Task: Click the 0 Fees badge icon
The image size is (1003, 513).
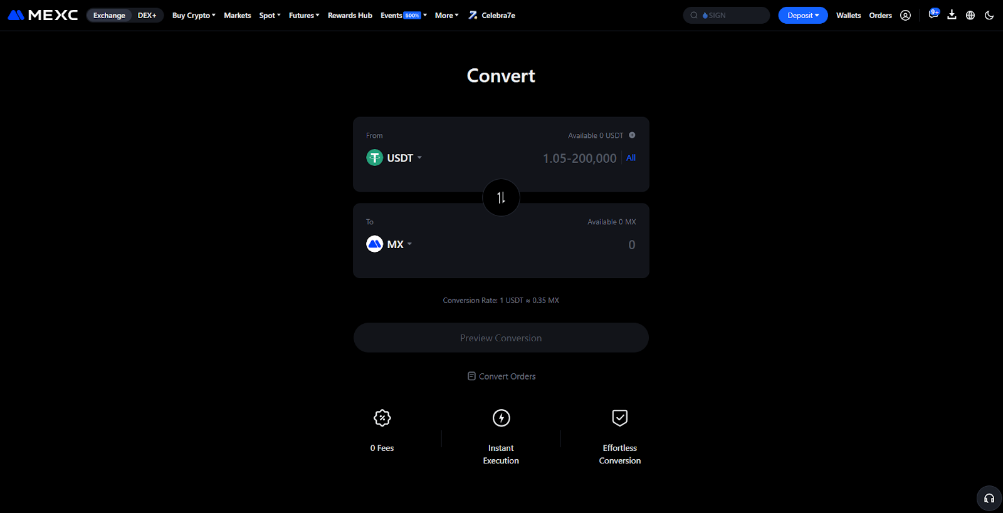Action: [x=382, y=418]
